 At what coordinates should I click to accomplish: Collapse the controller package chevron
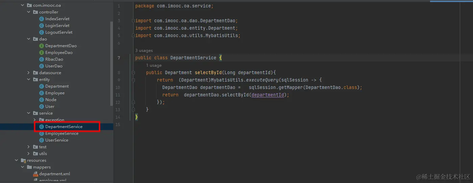29,12
